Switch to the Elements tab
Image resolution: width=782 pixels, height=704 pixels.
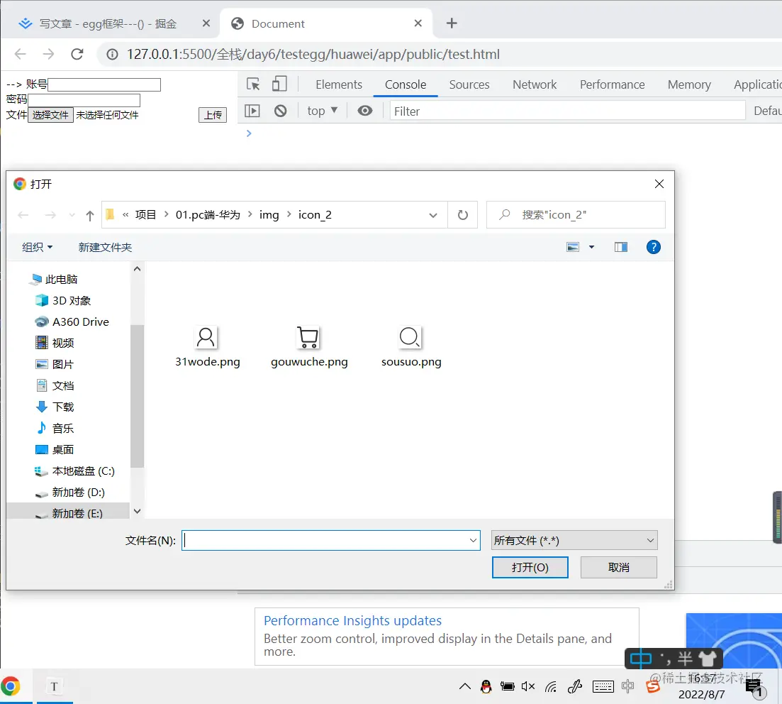pos(339,84)
